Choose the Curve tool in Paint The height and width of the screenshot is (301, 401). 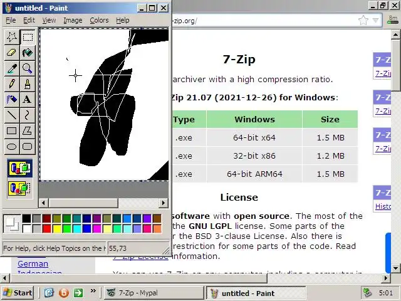tap(28, 115)
